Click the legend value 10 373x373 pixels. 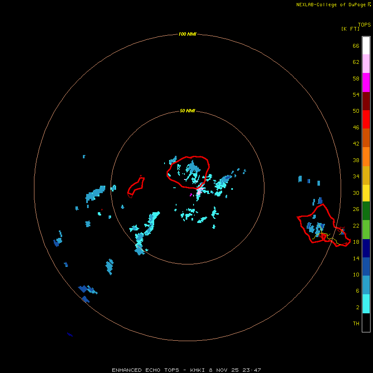point(356,275)
